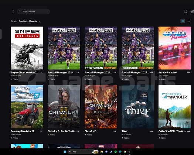Open the Farming Simulator 22 cover
This screenshot has height=155, width=194.
point(27,107)
